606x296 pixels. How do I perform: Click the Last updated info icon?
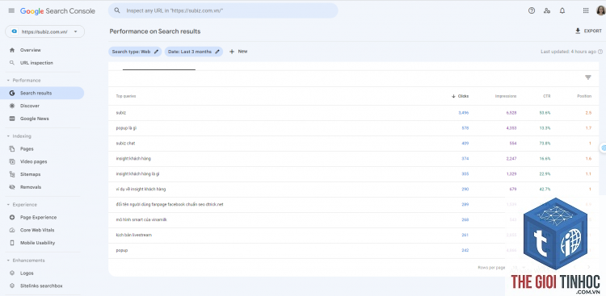[600, 52]
